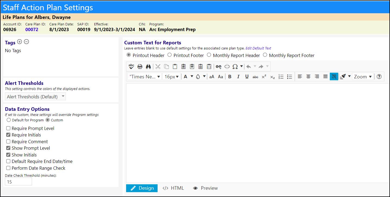Switch to the Preview editor tab
The image size is (390, 197).
(x=205, y=188)
